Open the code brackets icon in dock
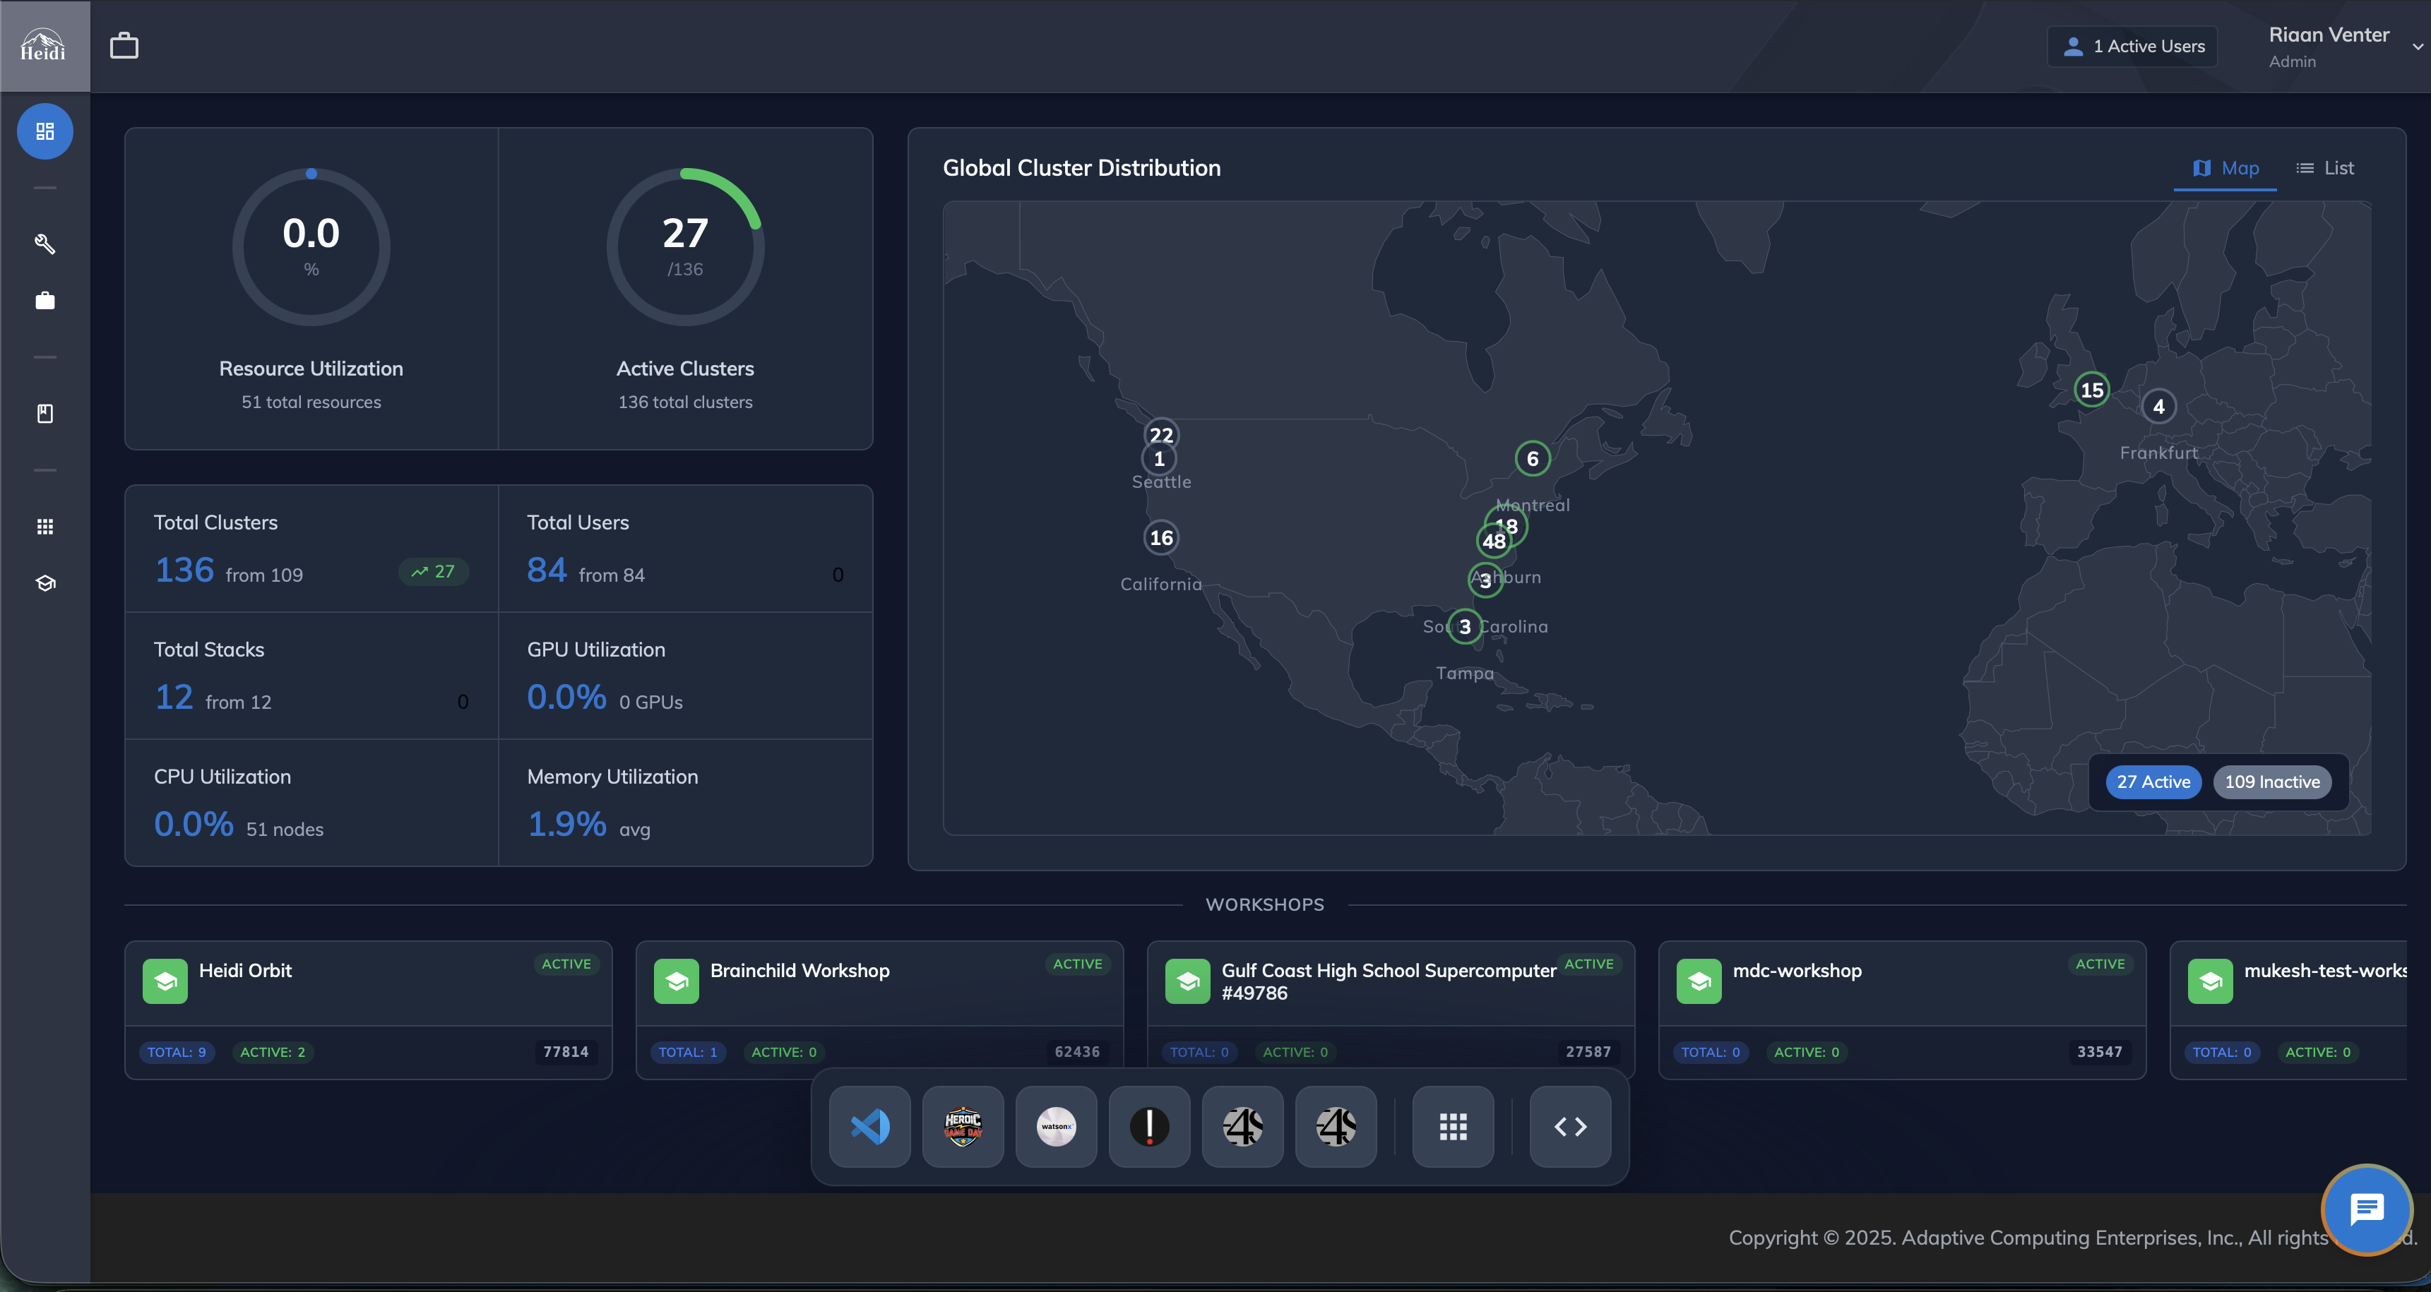2431x1292 pixels. point(1569,1125)
